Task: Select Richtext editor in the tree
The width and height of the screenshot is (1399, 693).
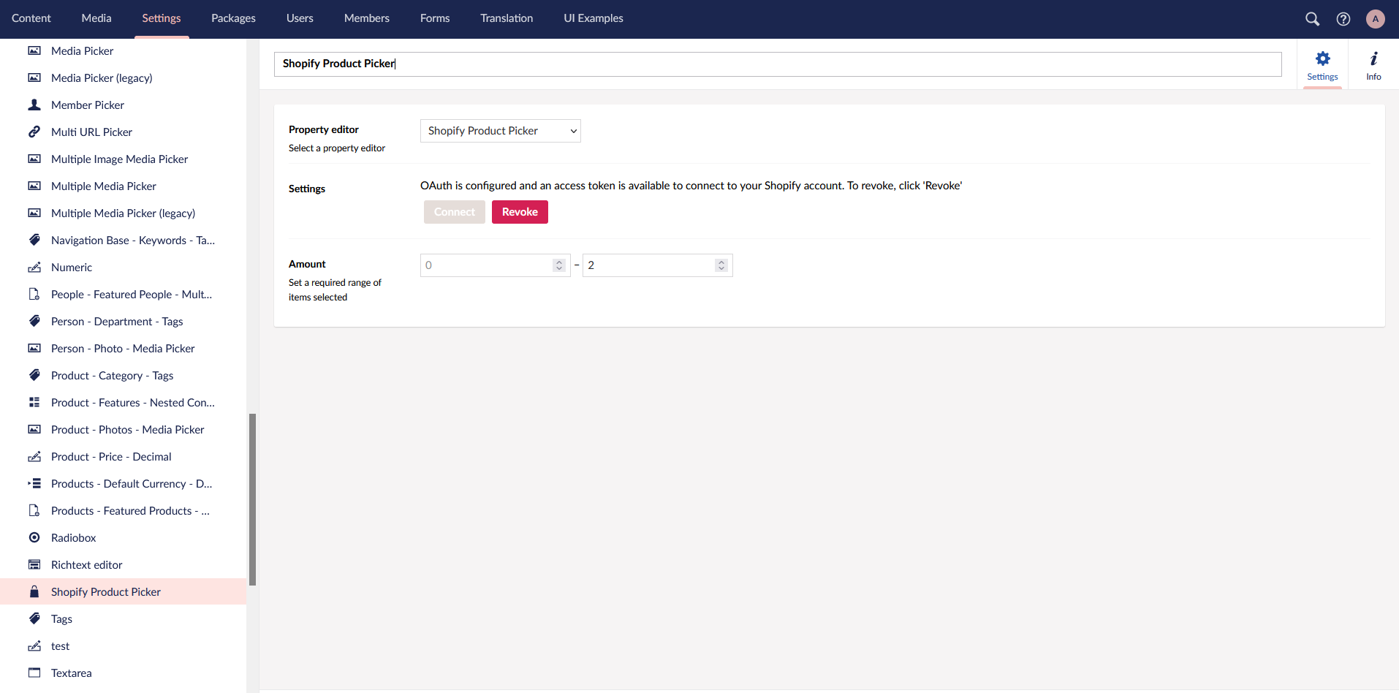Action: tap(86, 564)
